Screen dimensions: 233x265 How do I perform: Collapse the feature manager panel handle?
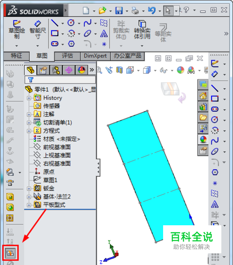(98, 168)
